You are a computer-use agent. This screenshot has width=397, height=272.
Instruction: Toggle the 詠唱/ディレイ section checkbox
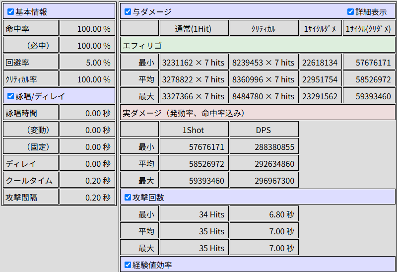10,96
